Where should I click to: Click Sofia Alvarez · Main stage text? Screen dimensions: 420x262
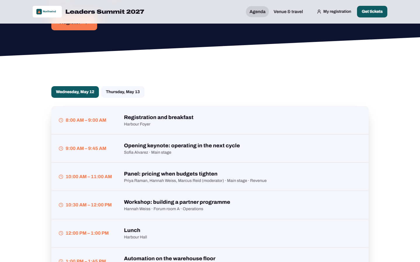pos(148,153)
